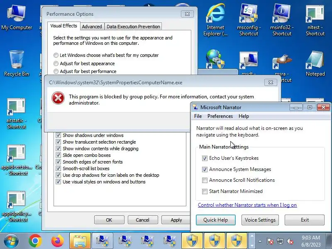Open msconfig shortcut icon

(249, 20)
